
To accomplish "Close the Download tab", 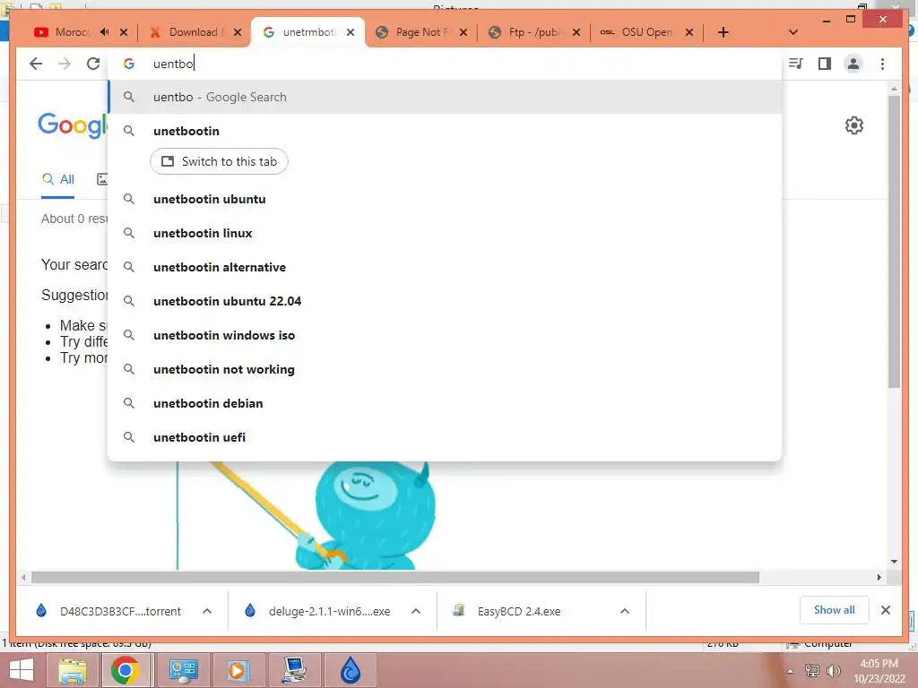I will click(x=237, y=32).
